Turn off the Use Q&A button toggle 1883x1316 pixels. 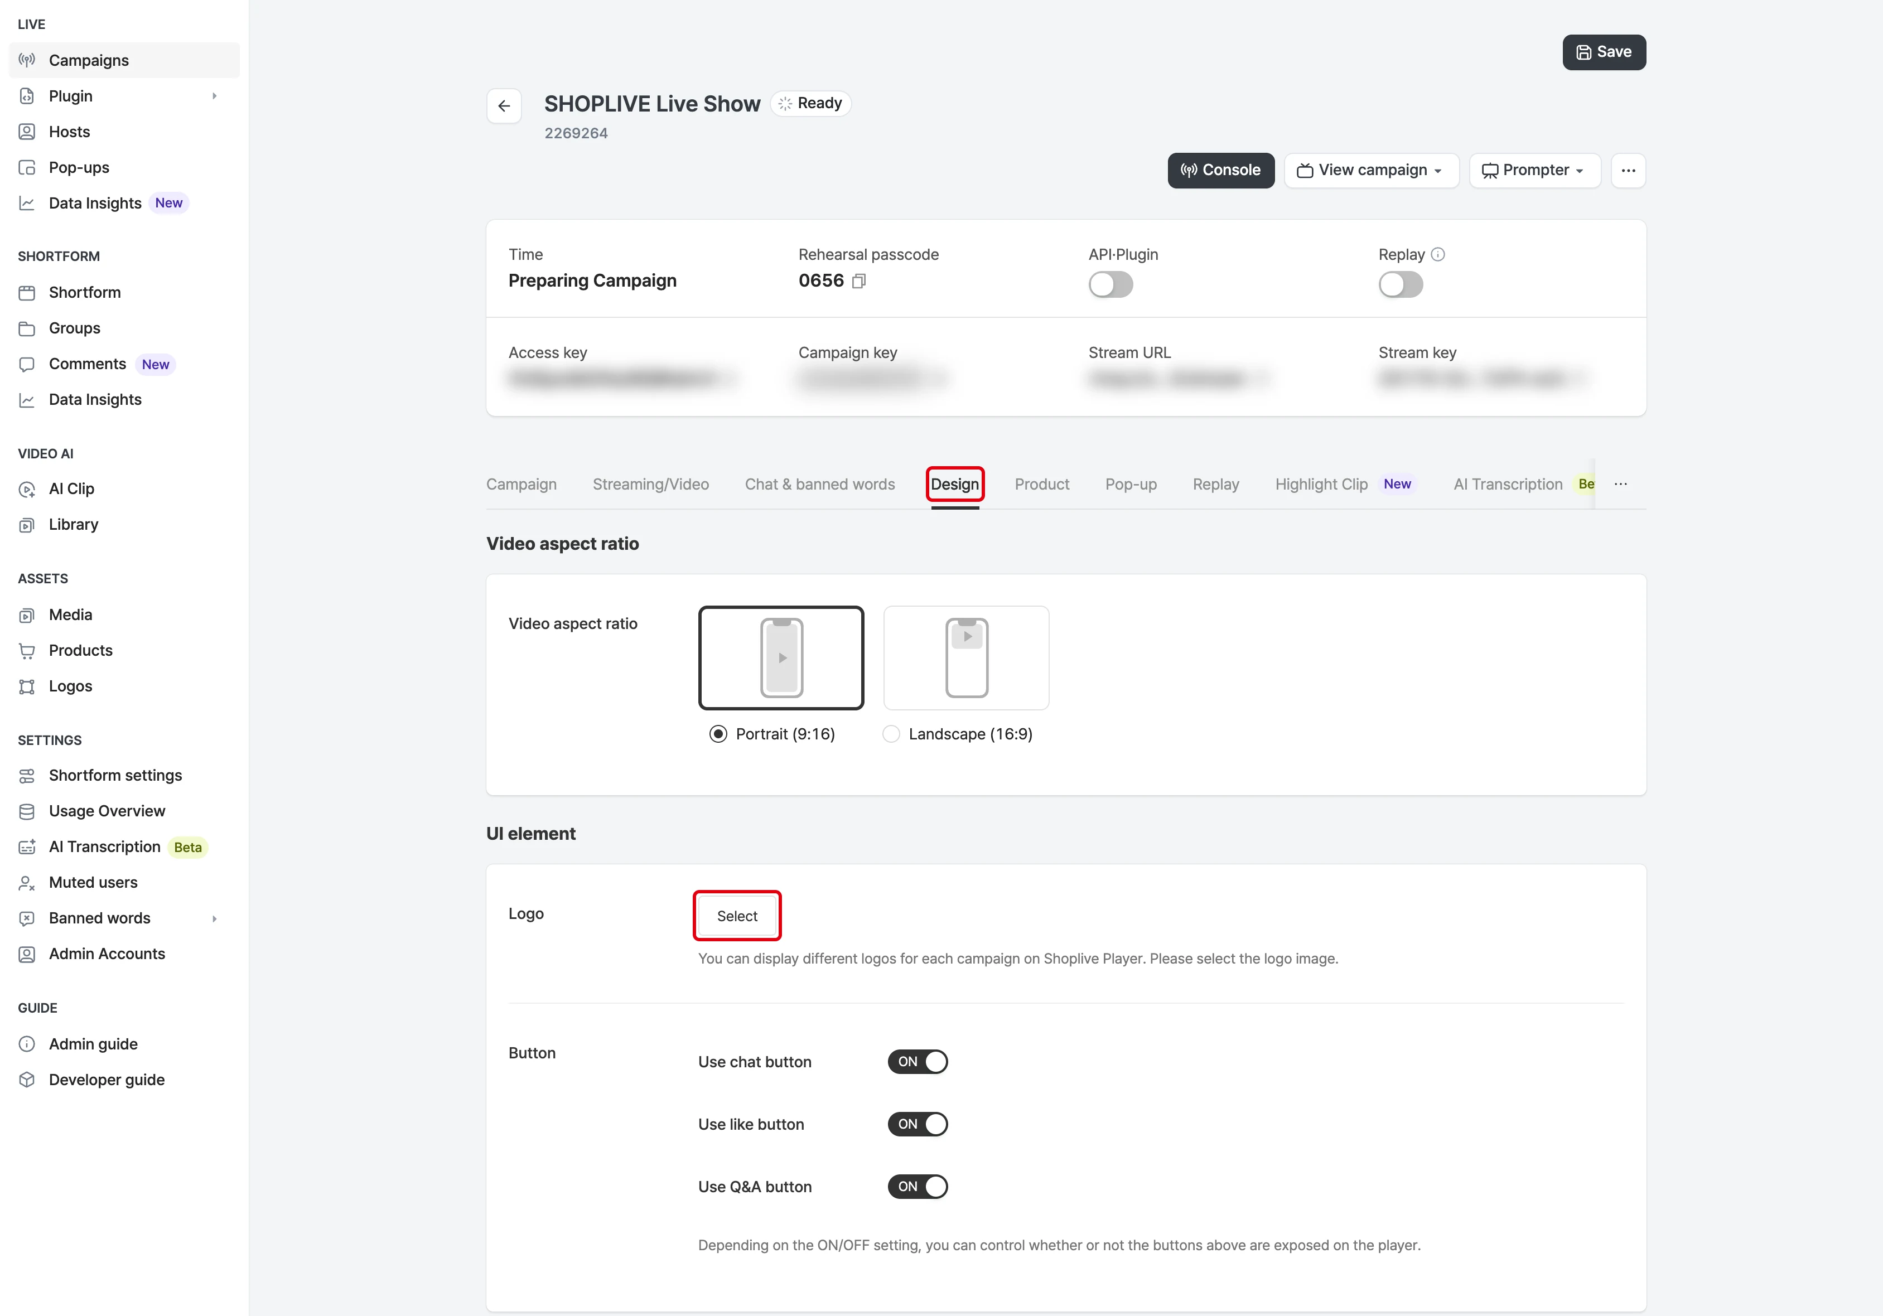point(918,1187)
